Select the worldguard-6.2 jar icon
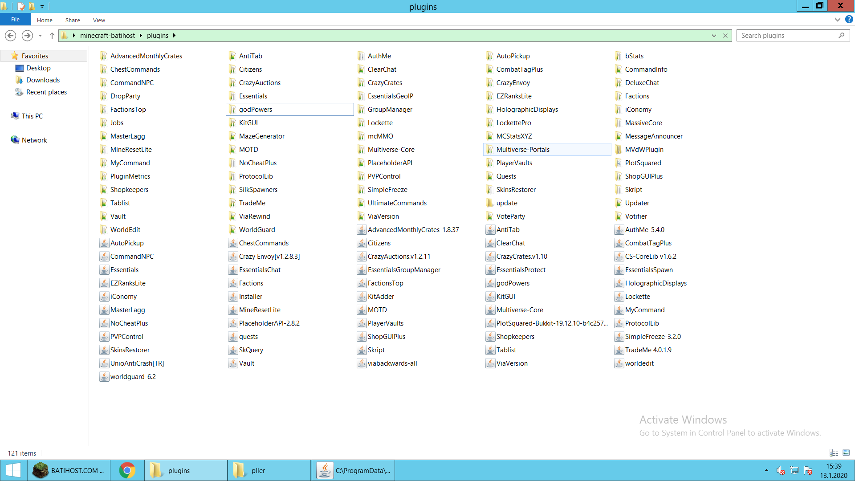Image resolution: width=855 pixels, height=481 pixels. pos(104,377)
